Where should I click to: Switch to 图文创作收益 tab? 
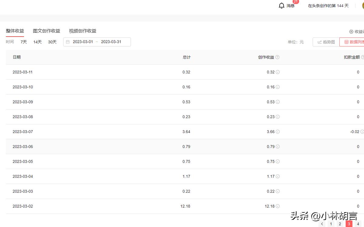pyautogui.click(x=46, y=31)
